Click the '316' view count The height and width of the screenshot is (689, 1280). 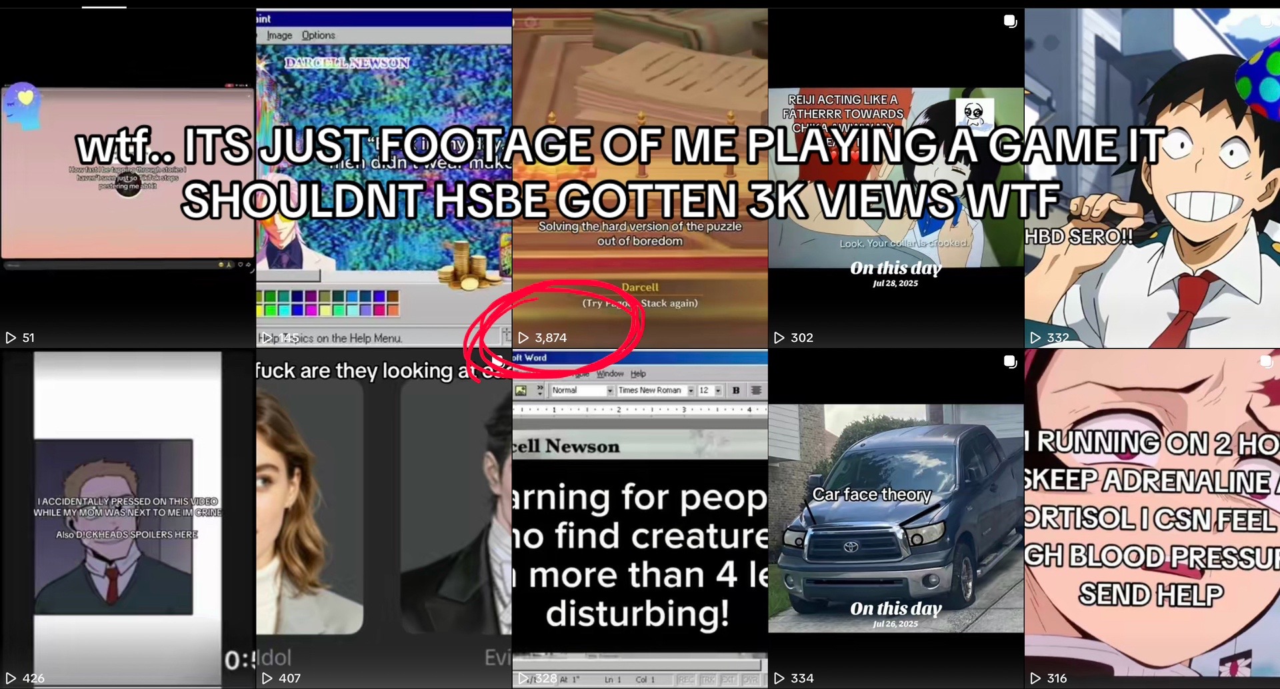pos(1057,678)
